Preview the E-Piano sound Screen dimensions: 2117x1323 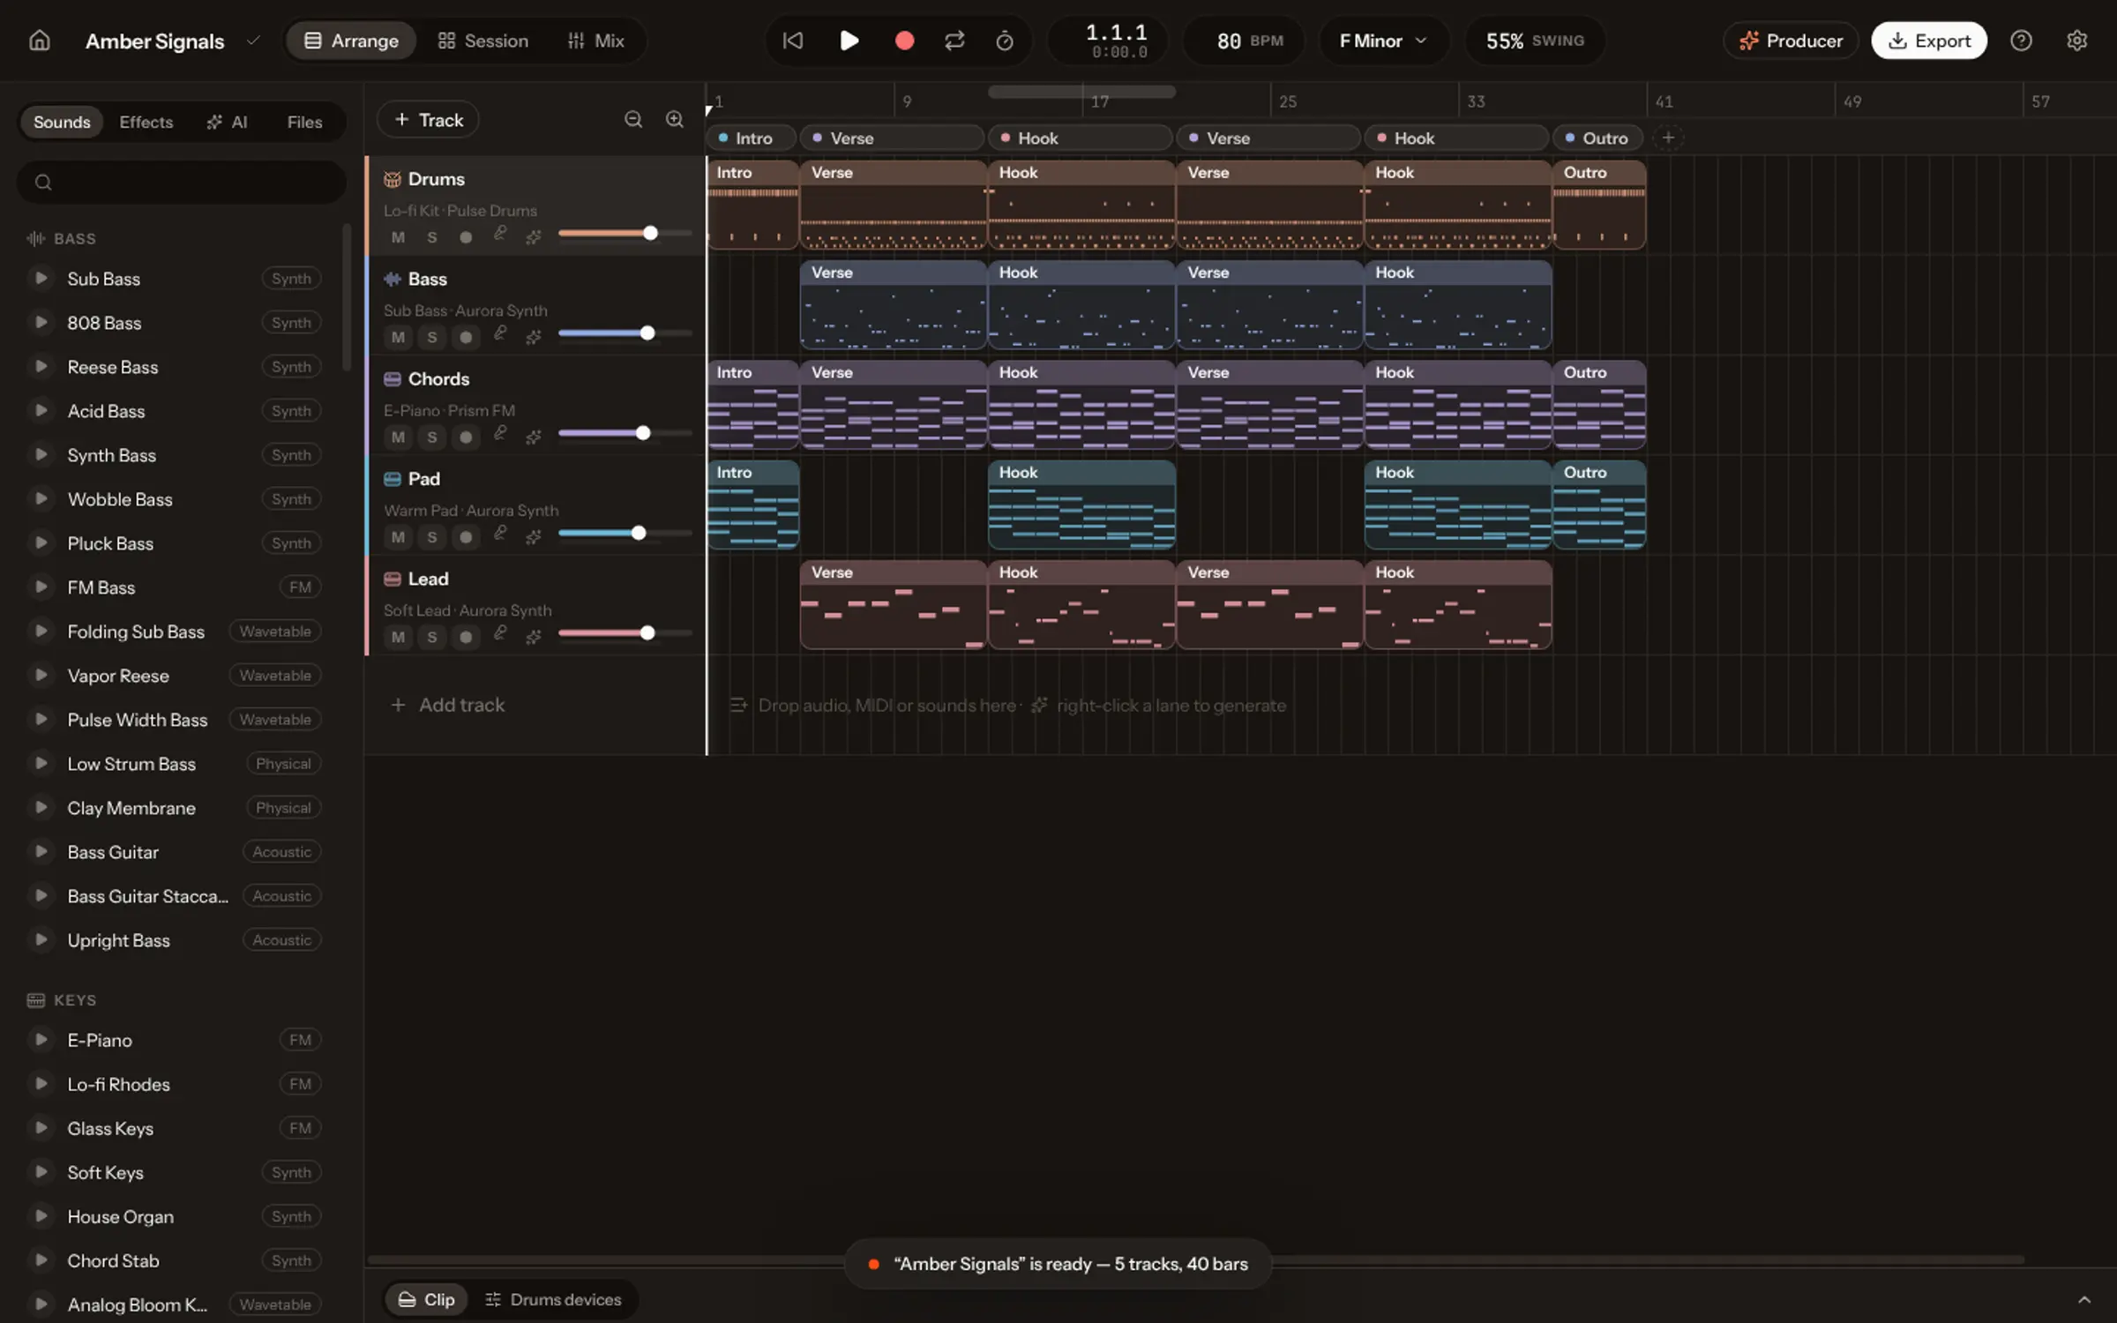coord(41,1039)
